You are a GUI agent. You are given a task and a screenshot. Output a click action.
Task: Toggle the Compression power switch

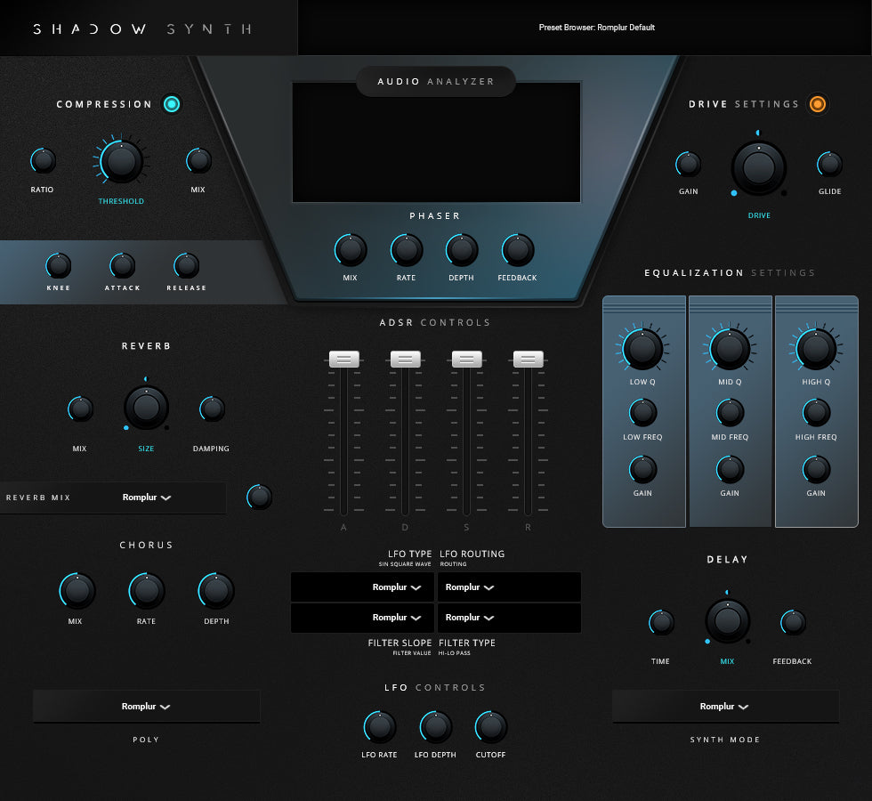click(x=172, y=104)
